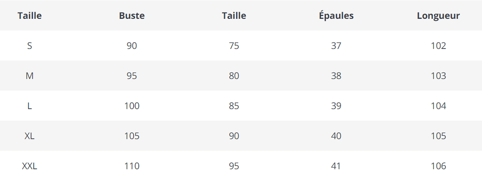Image resolution: width=482 pixels, height=182 pixels.
Task: Click the Épaules column header
Action: (x=336, y=15)
